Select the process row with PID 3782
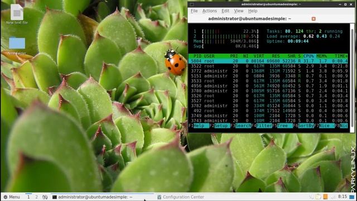Screen dimensions: 357x201 (x=268, y=106)
